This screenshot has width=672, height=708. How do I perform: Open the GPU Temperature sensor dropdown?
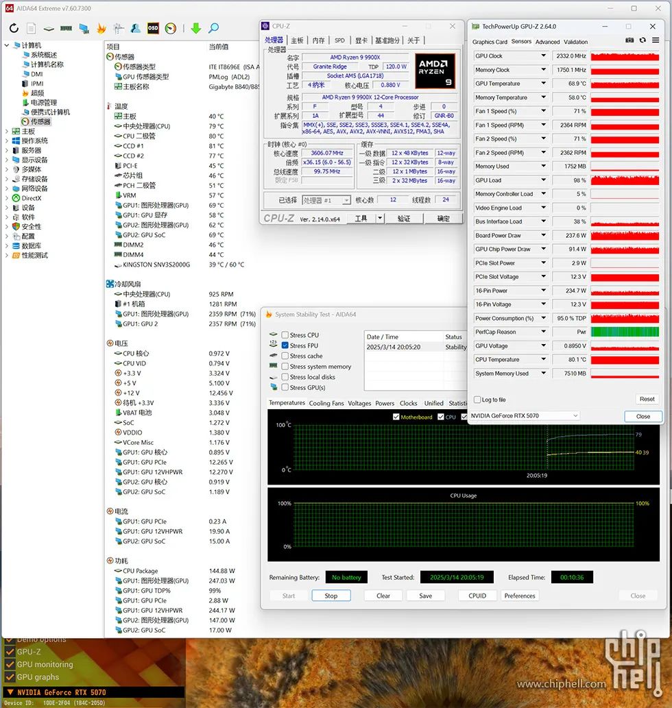(544, 84)
